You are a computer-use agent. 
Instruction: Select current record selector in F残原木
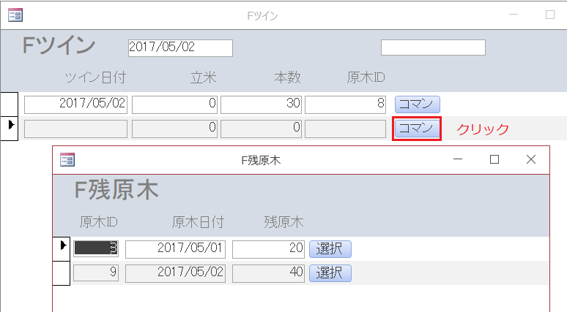pyautogui.click(x=62, y=248)
